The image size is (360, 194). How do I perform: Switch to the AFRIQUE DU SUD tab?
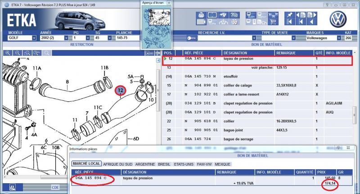117,164
